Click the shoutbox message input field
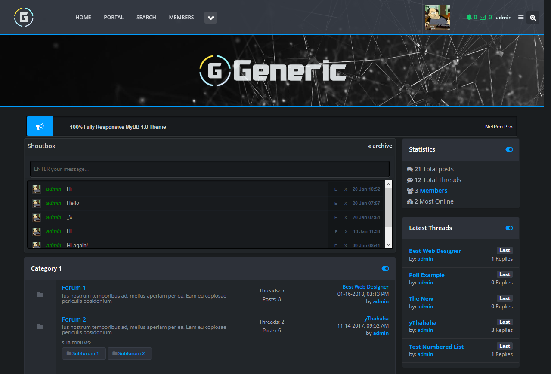551x374 pixels. coord(210,169)
